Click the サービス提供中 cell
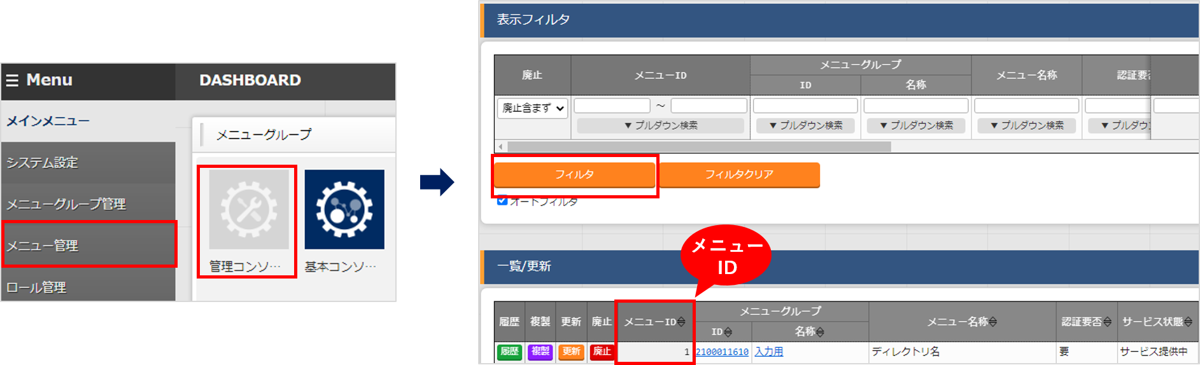This screenshot has height=365, width=1200. tap(1157, 352)
